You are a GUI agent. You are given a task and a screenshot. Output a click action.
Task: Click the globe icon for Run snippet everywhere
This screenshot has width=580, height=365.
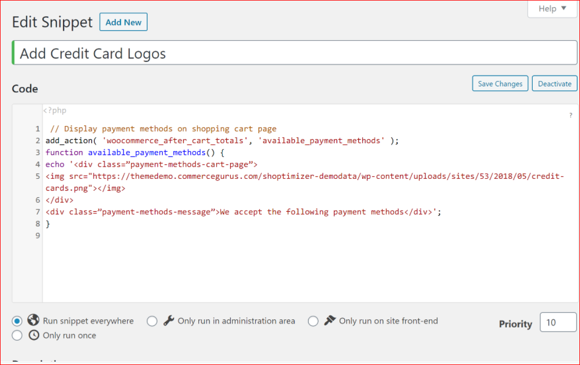pyautogui.click(x=33, y=320)
